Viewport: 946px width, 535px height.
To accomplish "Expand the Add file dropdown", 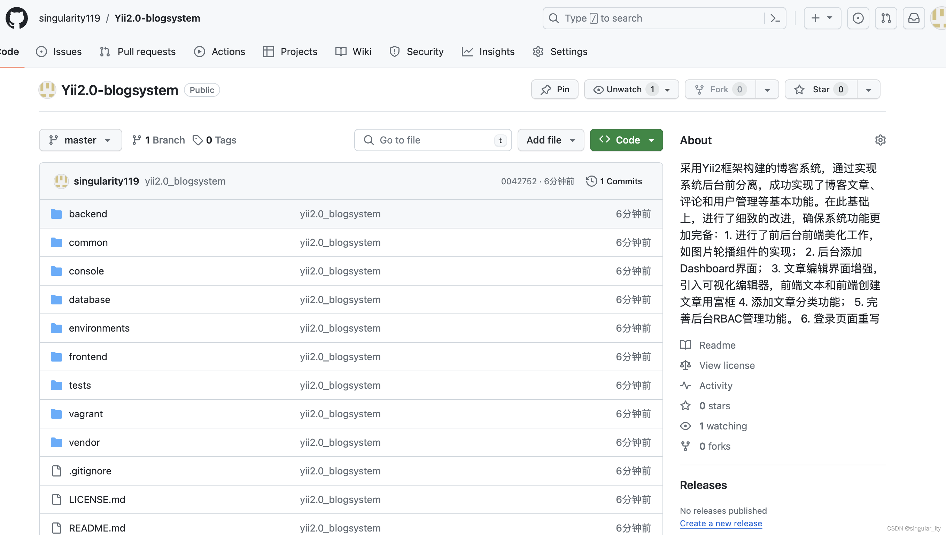I will click(551, 140).
